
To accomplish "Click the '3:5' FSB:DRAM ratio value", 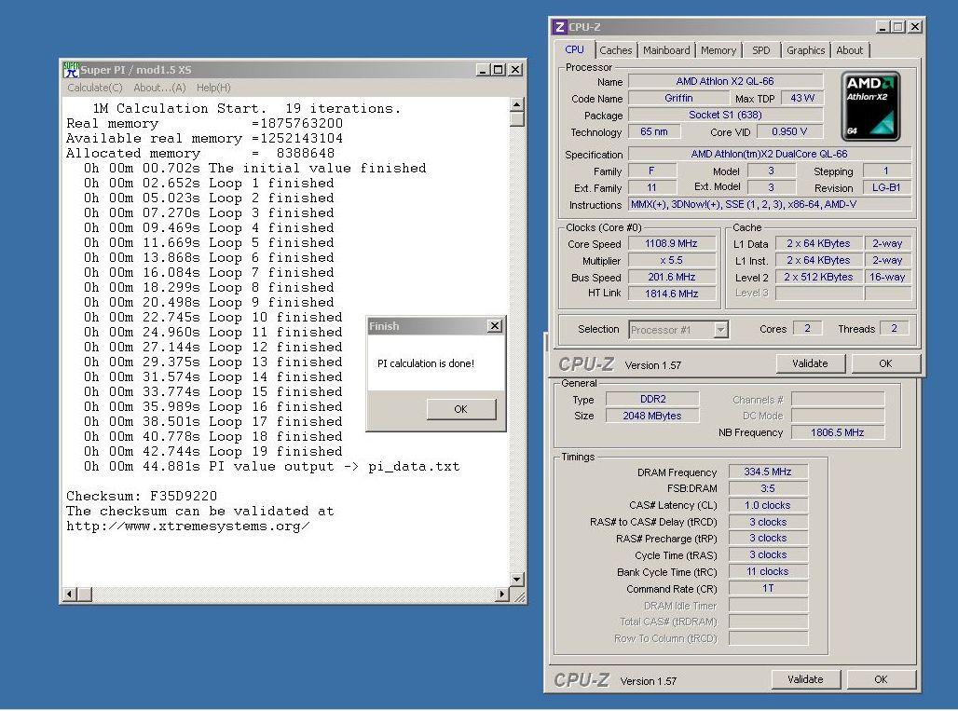I will point(768,488).
